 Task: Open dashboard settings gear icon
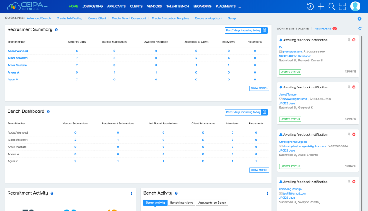click(360, 19)
